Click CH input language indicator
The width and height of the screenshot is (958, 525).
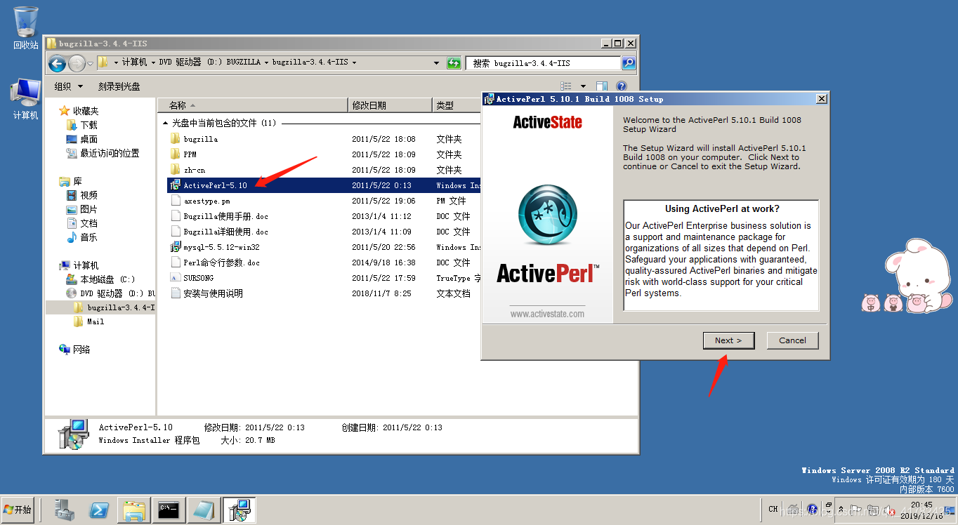773,510
